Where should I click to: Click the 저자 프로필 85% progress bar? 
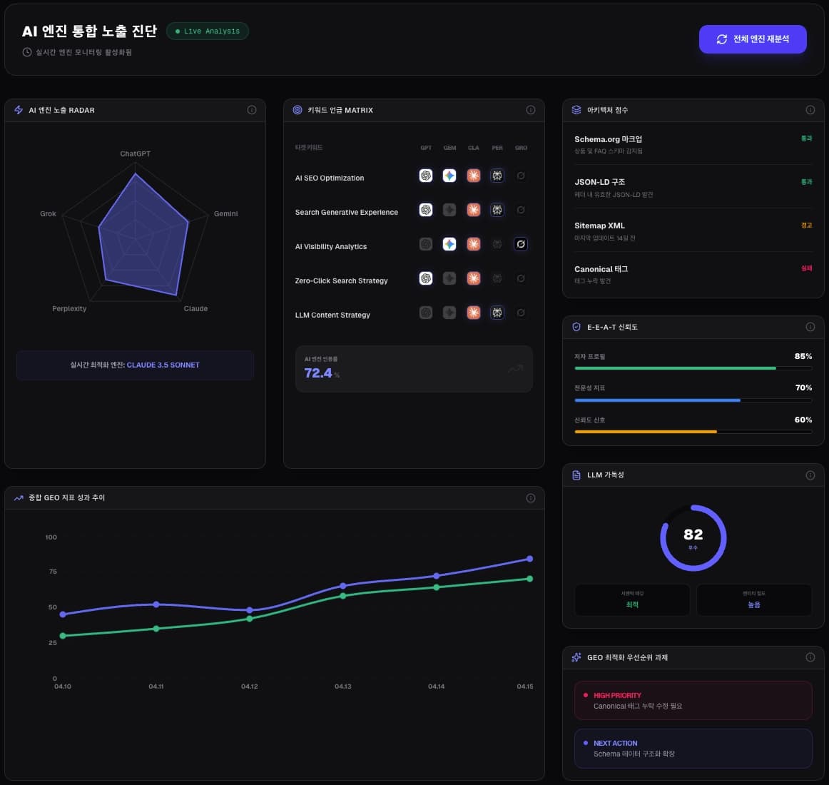tap(693, 368)
